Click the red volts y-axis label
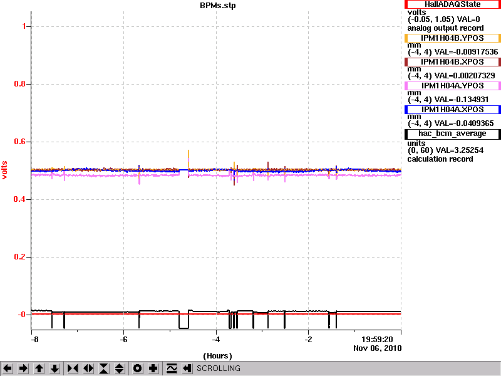Image resolution: width=501 pixels, height=376 pixels. [4, 170]
